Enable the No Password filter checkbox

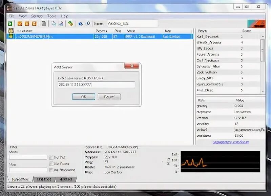pyautogui.click(x=51, y=170)
